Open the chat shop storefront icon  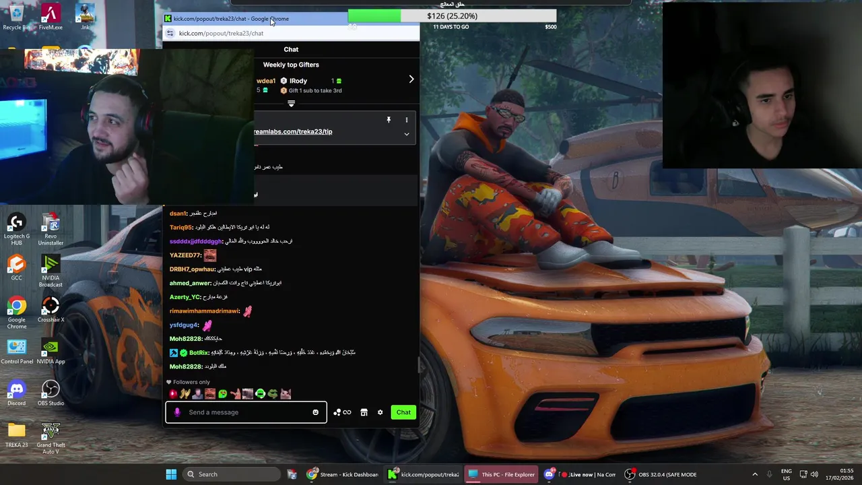pyautogui.click(x=364, y=412)
